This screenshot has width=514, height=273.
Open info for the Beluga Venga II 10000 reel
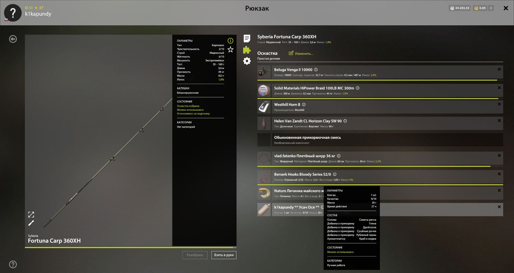point(316,70)
